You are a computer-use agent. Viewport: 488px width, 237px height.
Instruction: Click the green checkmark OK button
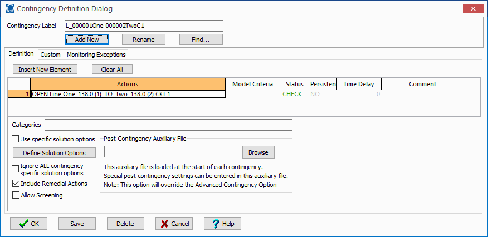(28, 224)
